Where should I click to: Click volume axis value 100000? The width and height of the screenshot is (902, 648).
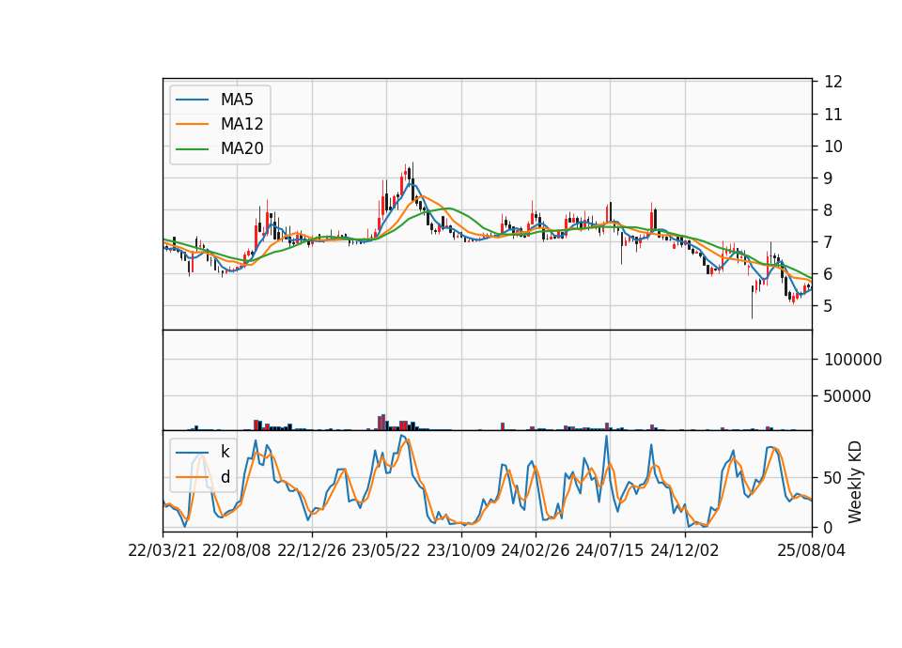pos(853,360)
